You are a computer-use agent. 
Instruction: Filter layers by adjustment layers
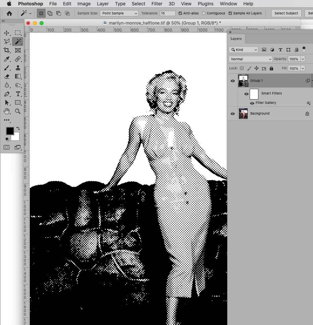pyautogui.click(x=272, y=50)
